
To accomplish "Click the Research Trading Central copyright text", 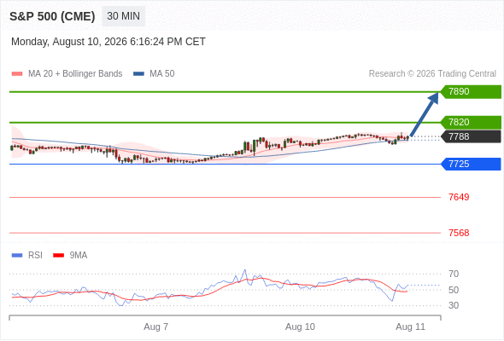I will point(432,74).
